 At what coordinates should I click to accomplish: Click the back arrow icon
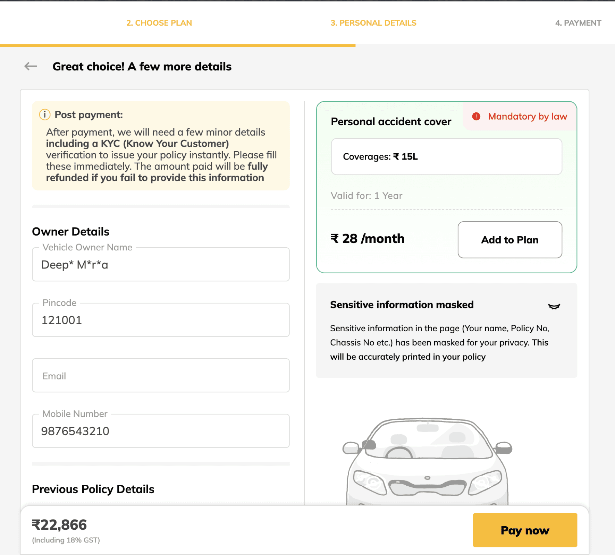(x=31, y=66)
